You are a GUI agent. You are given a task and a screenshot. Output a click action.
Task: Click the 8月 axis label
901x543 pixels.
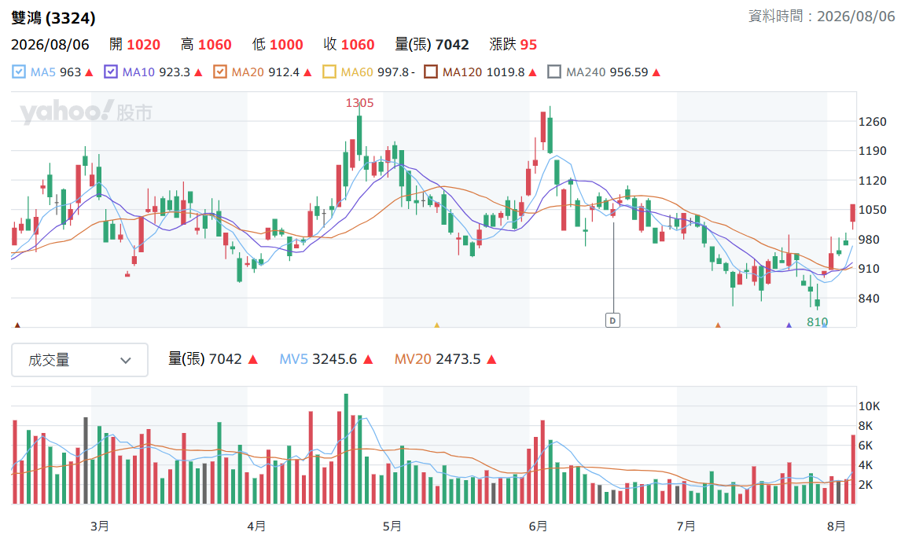click(x=836, y=526)
